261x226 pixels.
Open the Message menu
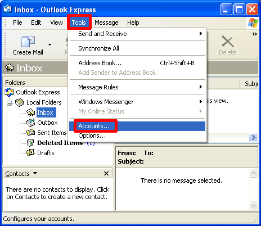coord(106,22)
